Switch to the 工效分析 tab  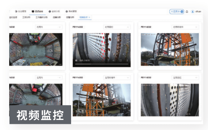tap(26, 17)
